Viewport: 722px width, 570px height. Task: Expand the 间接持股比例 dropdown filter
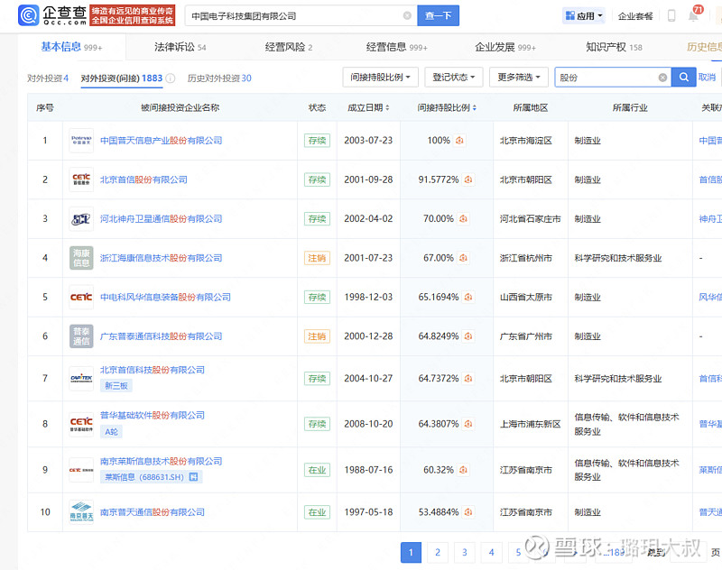point(379,78)
